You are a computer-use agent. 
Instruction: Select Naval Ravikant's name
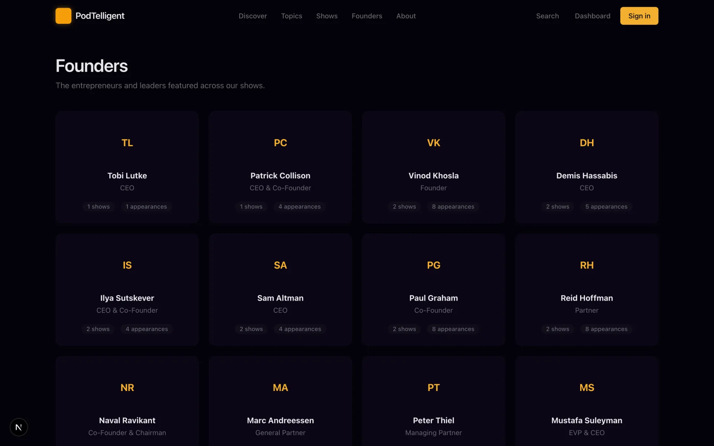[127, 420]
